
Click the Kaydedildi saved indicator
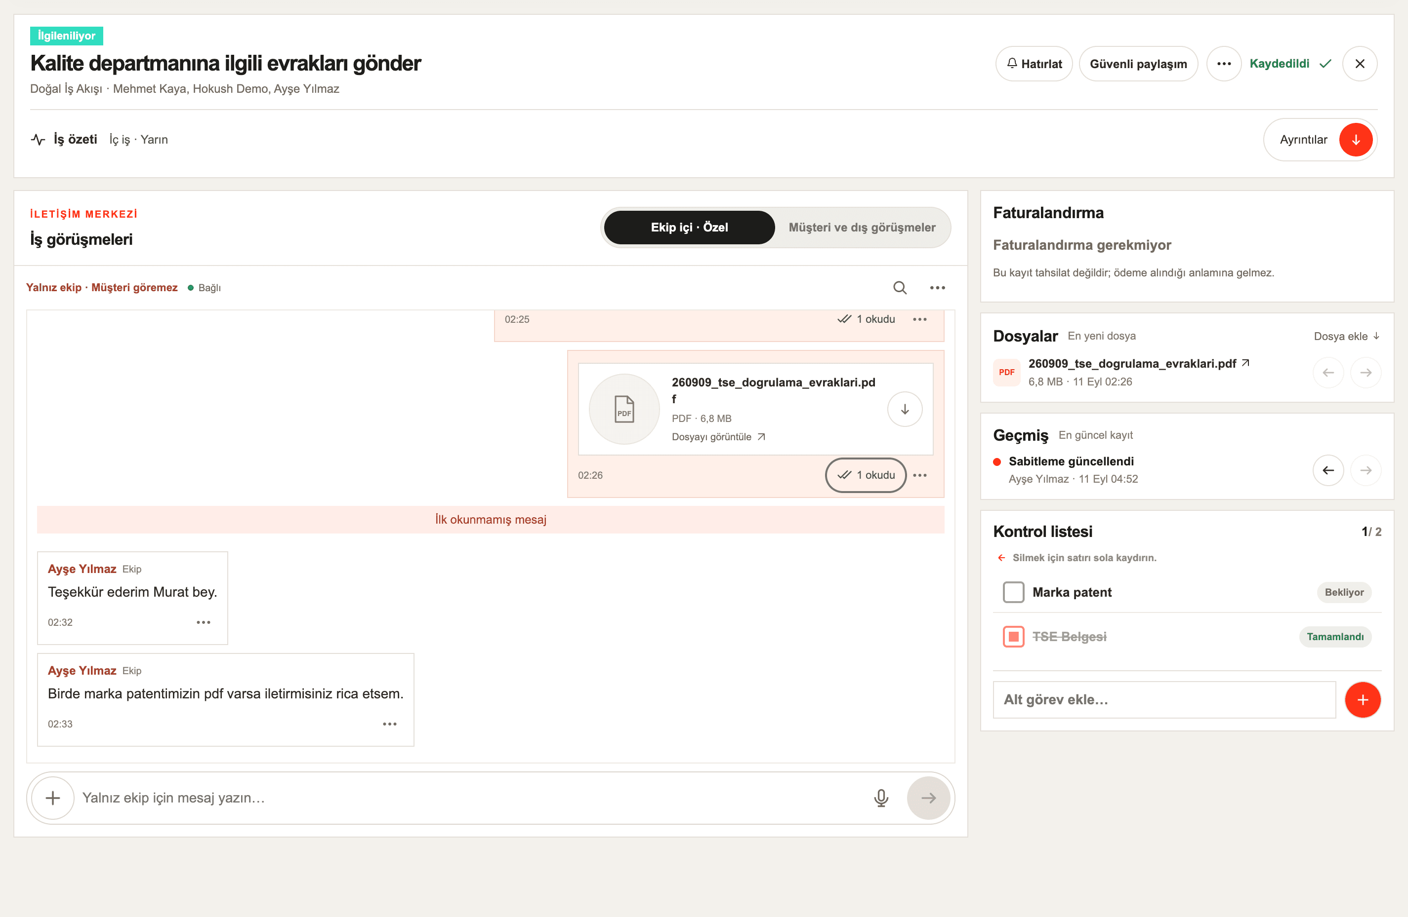coord(1290,64)
